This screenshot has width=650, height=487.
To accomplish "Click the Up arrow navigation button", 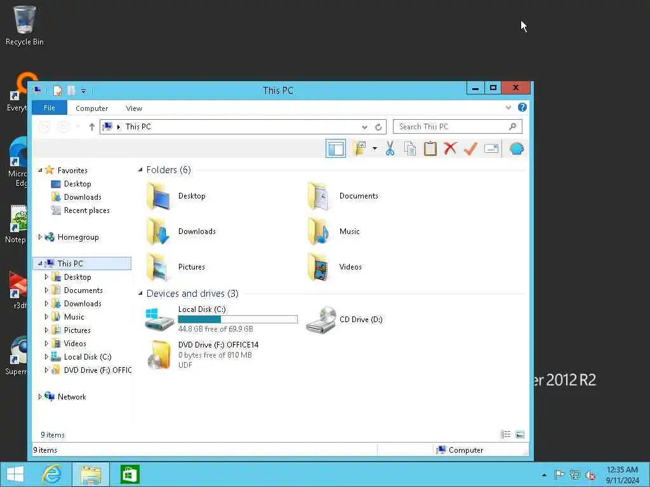I will pyautogui.click(x=92, y=127).
